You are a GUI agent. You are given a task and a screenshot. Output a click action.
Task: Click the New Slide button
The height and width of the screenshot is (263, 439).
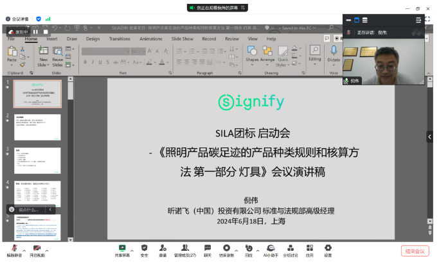43,56
